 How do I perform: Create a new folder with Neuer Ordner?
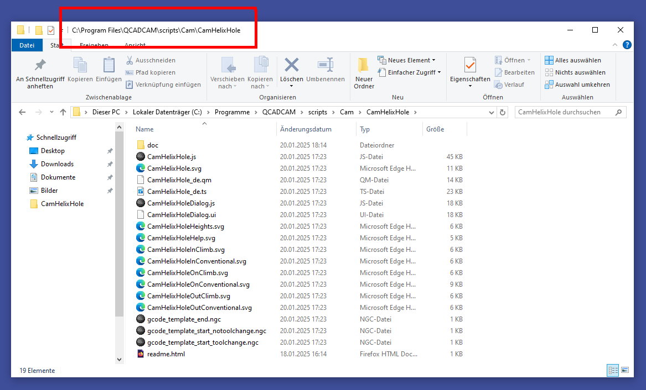[x=364, y=73]
